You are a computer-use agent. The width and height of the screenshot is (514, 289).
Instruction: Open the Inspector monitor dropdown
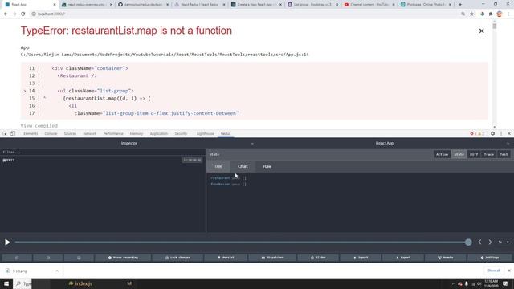point(129,143)
